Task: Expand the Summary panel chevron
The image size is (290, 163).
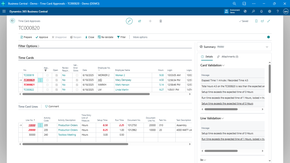Action: (x=266, y=47)
